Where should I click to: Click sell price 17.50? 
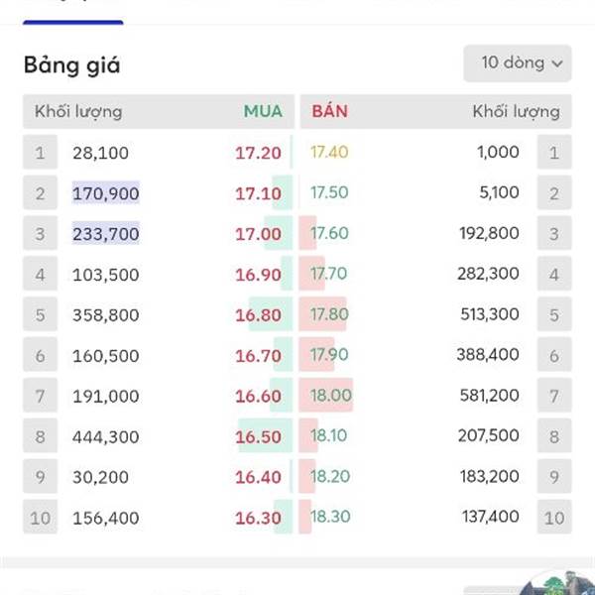[x=329, y=192]
